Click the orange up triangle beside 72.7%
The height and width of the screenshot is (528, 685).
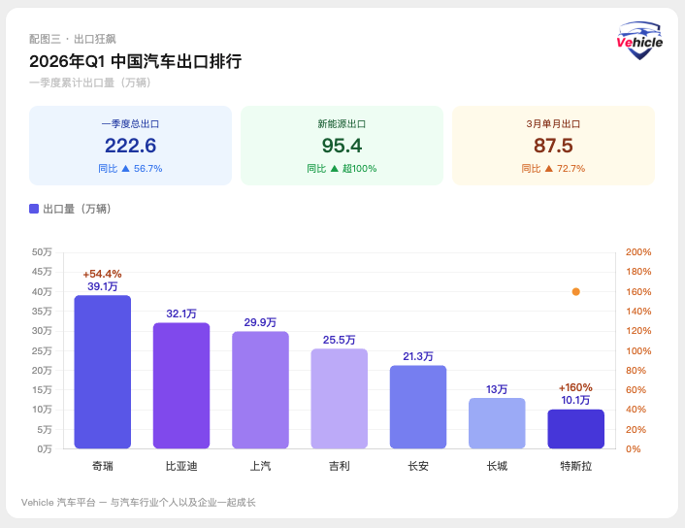click(548, 168)
